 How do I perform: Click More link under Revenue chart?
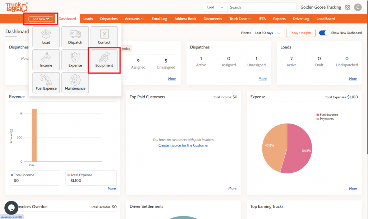(112, 188)
